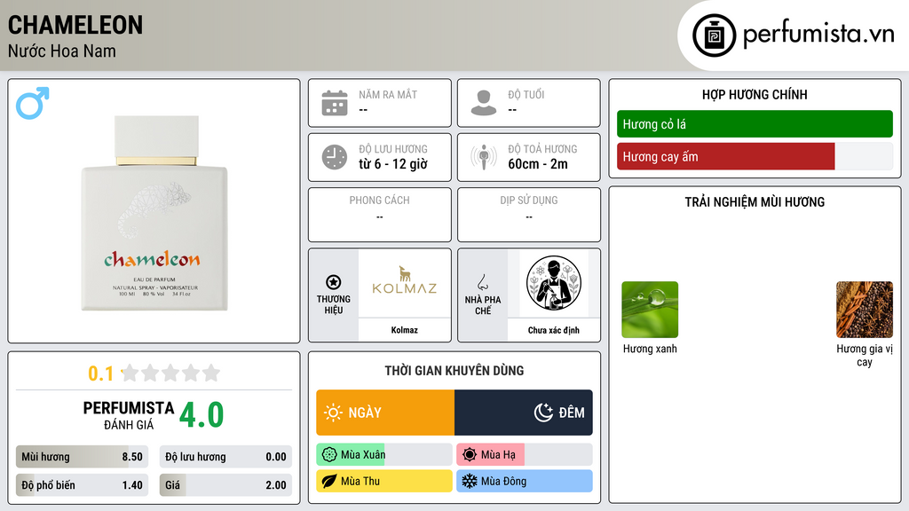Click the Kolmaz brand name label

404,330
